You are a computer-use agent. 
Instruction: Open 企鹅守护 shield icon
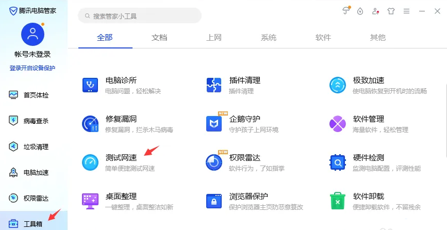[214, 124]
